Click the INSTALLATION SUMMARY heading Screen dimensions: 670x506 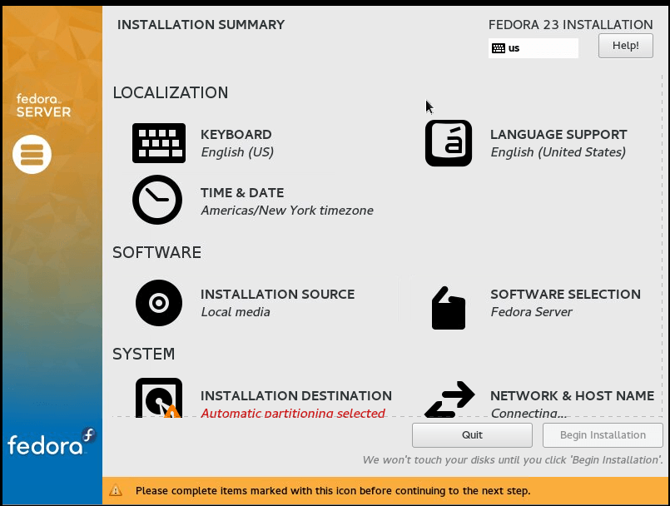point(201,25)
